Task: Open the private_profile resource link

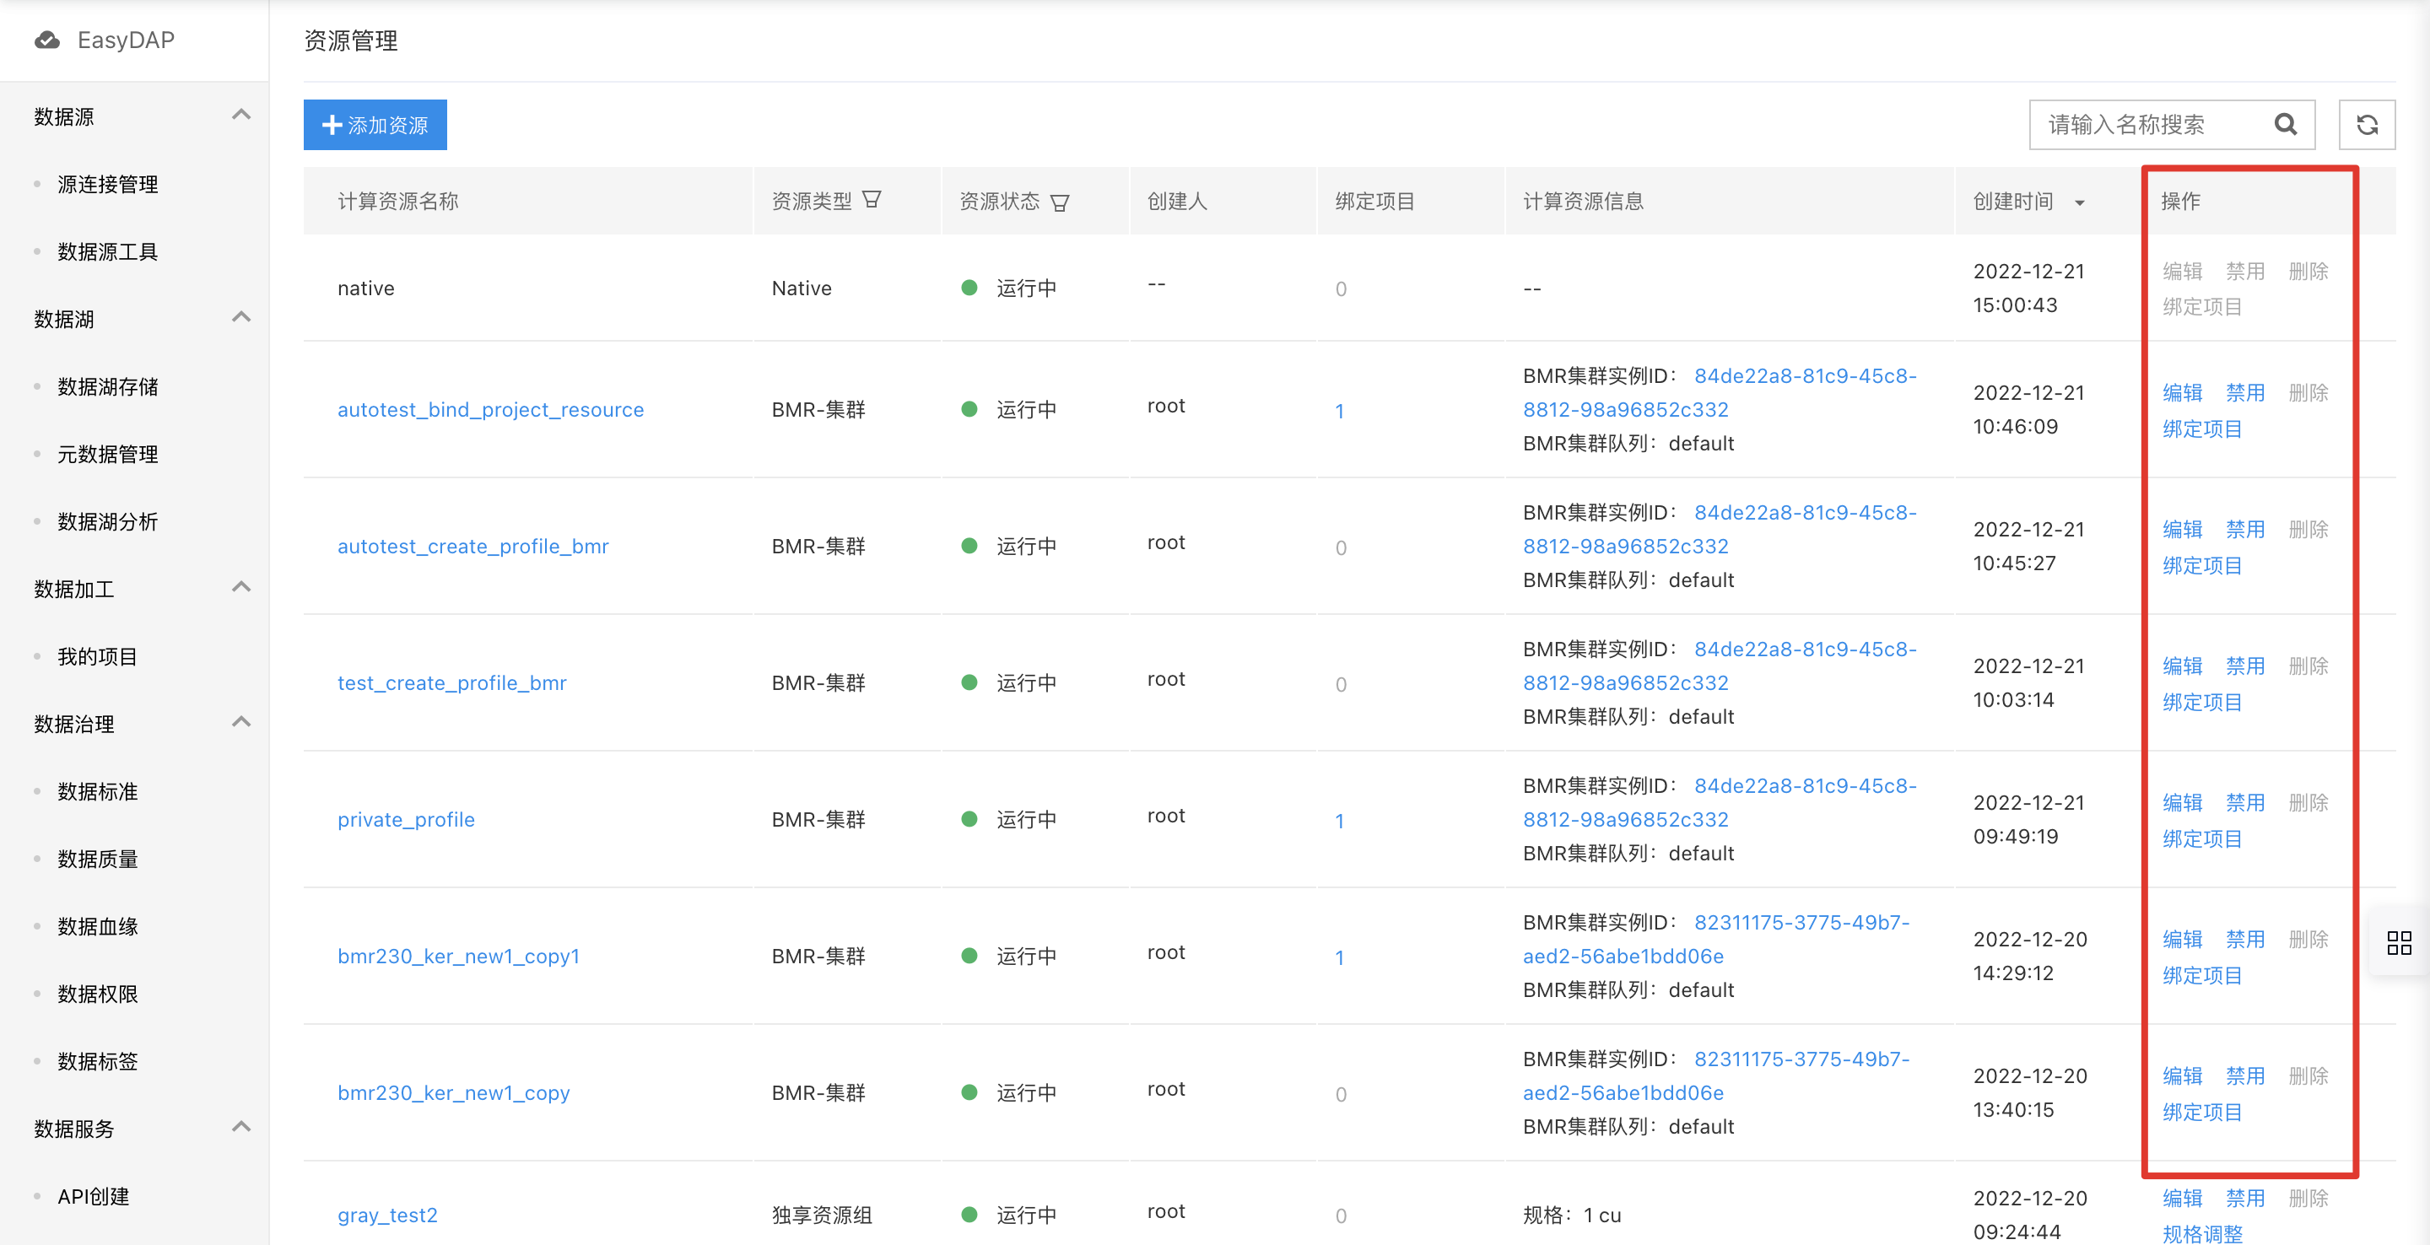Action: coord(406,820)
